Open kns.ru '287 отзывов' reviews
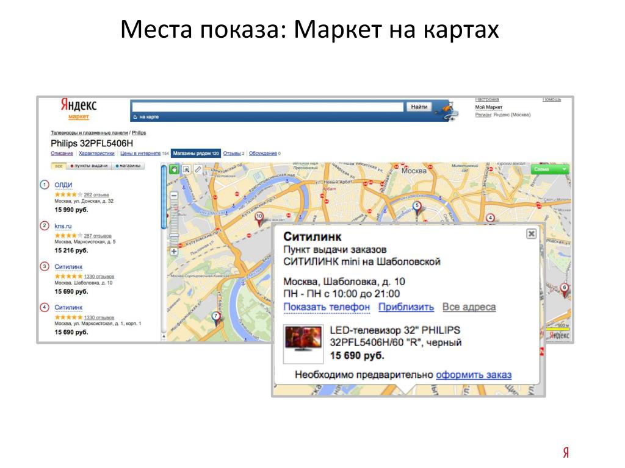This screenshot has height=468, width=625. pyautogui.click(x=98, y=236)
